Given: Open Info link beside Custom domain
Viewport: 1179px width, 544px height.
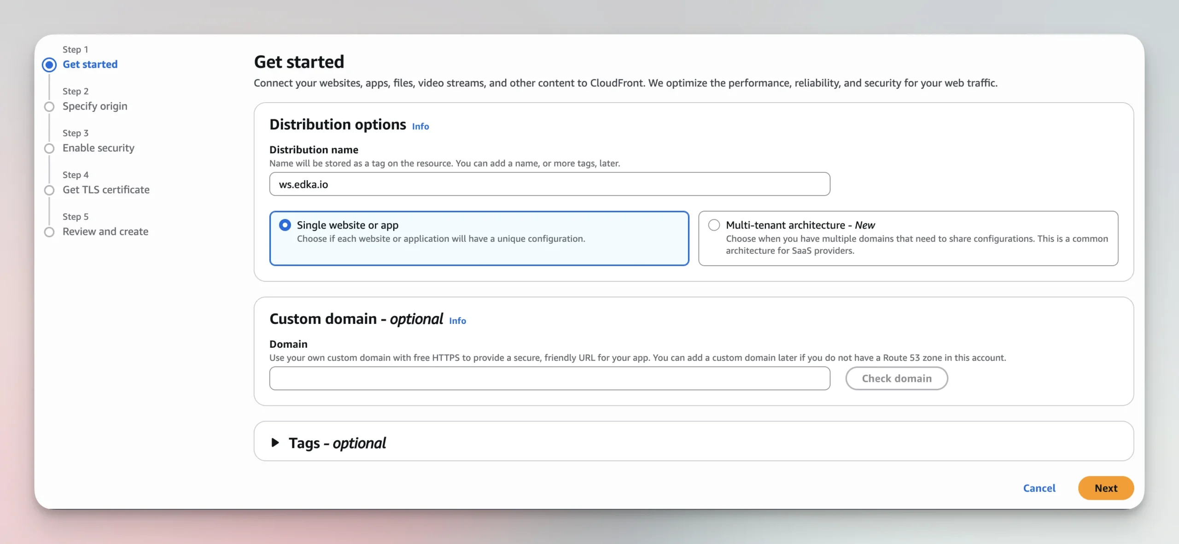Looking at the screenshot, I should coord(457,321).
